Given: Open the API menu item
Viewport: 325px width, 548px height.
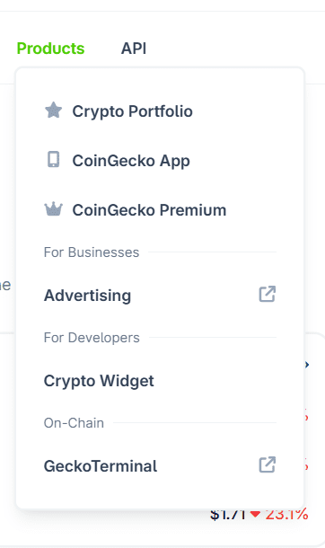Looking at the screenshot, I should (x=134, y=49).
